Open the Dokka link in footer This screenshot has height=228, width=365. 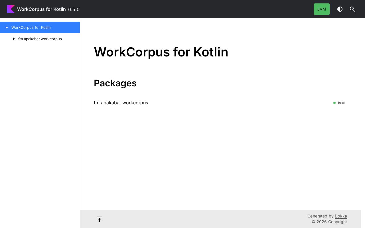341,216
